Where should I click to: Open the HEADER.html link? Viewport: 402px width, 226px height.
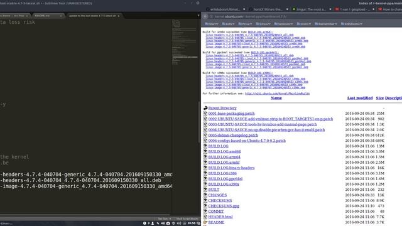pos(220,217)
